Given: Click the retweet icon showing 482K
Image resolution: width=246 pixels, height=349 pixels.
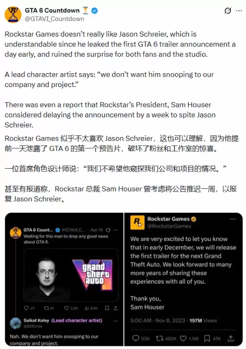Looking at the screenshot, I should pyautogui.click(x=159, y=338).
